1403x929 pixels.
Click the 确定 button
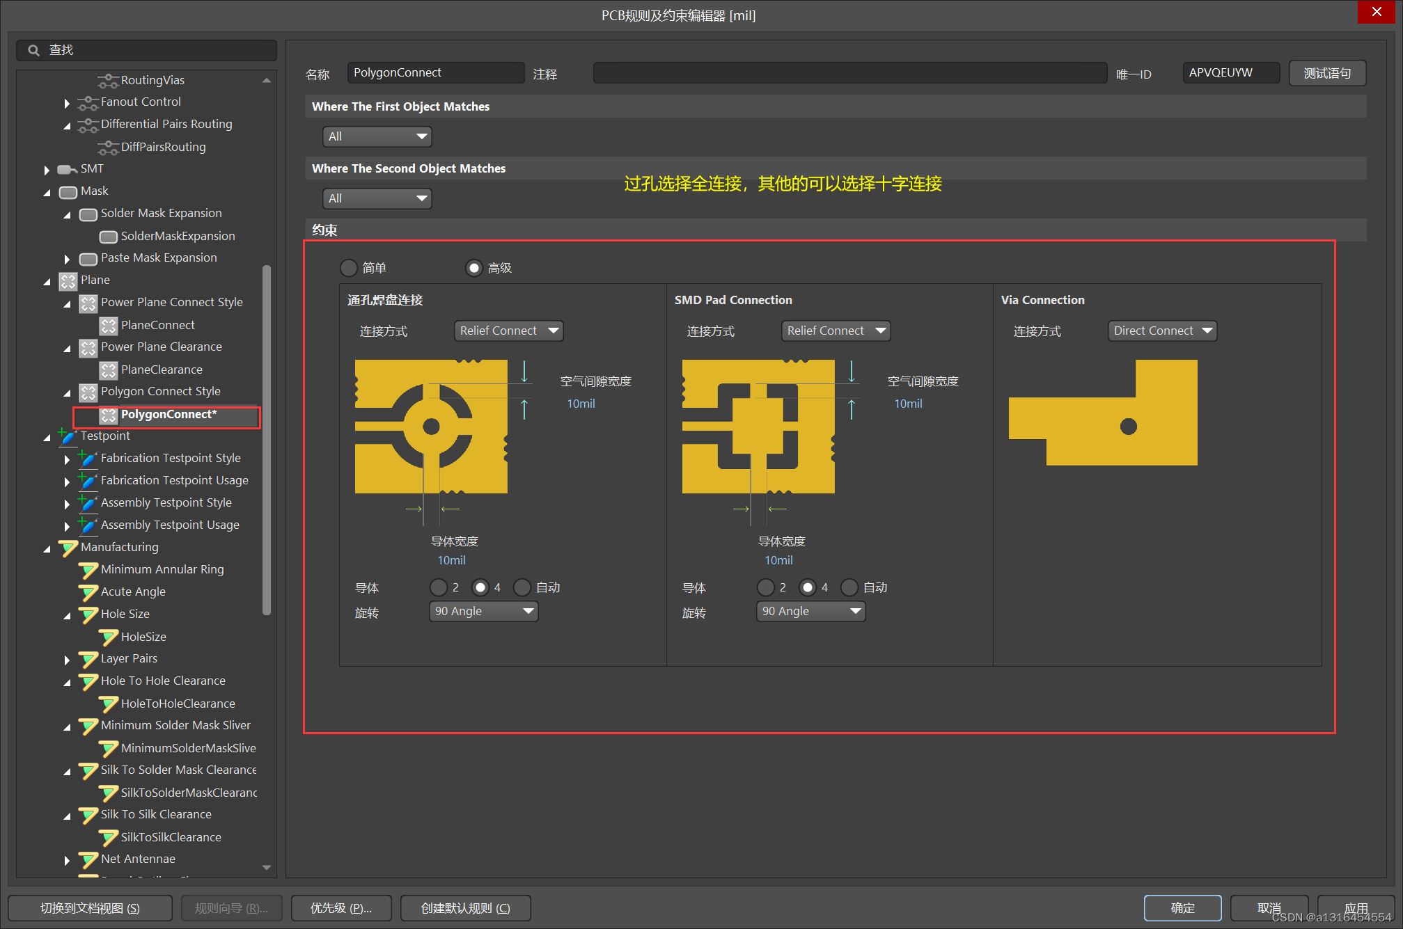pyautogui.click(x=1182, y=907)
